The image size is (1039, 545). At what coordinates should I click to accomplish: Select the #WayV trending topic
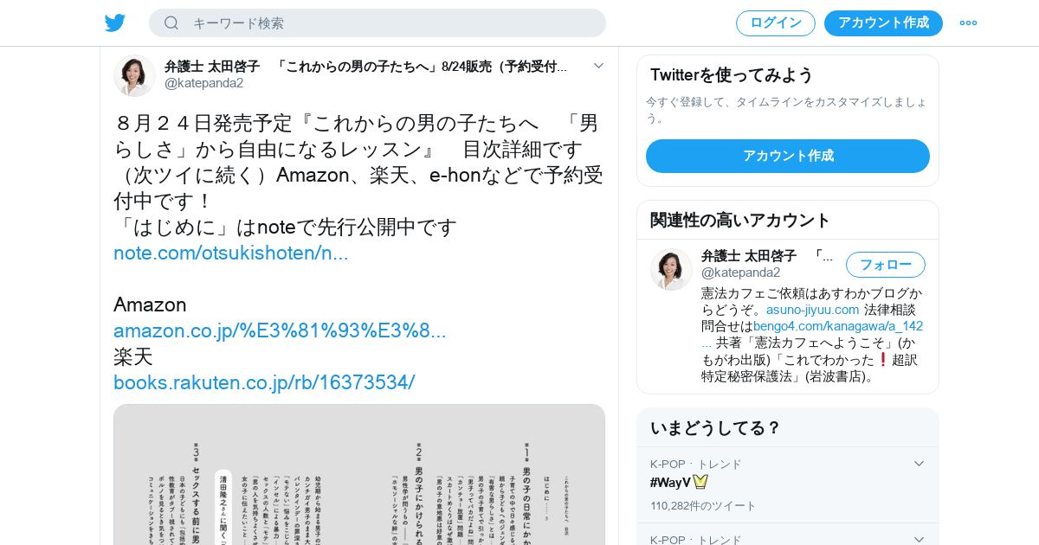(670, 483)
